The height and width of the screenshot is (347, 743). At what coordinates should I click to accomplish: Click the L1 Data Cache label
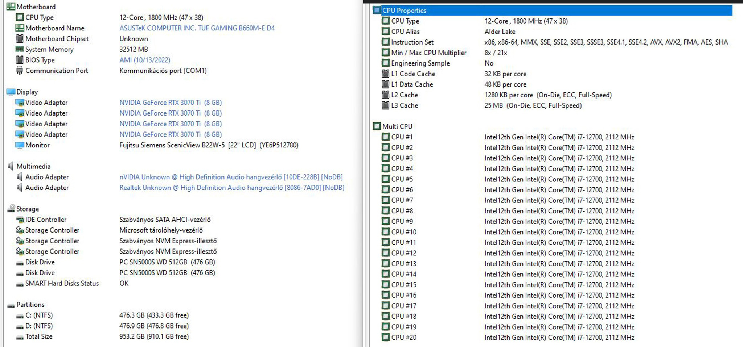(412, 84)
